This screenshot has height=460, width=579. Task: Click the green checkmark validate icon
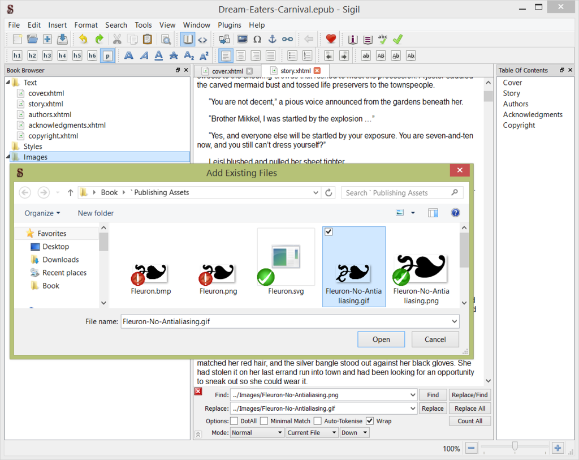[397, 39]
